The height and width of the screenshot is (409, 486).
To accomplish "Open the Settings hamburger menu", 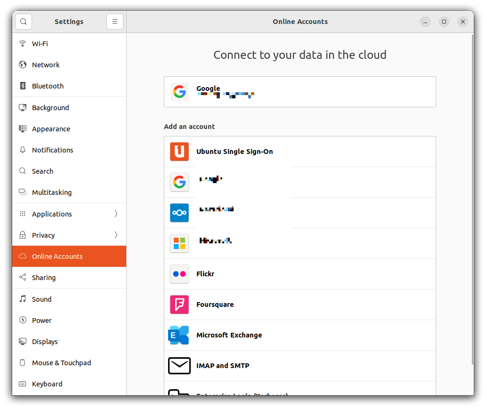I will click(115, 22).
